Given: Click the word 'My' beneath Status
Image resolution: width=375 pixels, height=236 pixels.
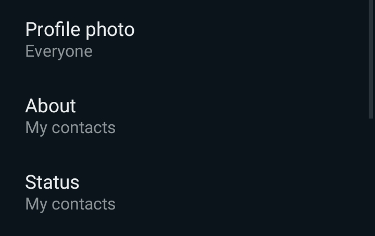Looking at the screenshot, I should (36, 205).
